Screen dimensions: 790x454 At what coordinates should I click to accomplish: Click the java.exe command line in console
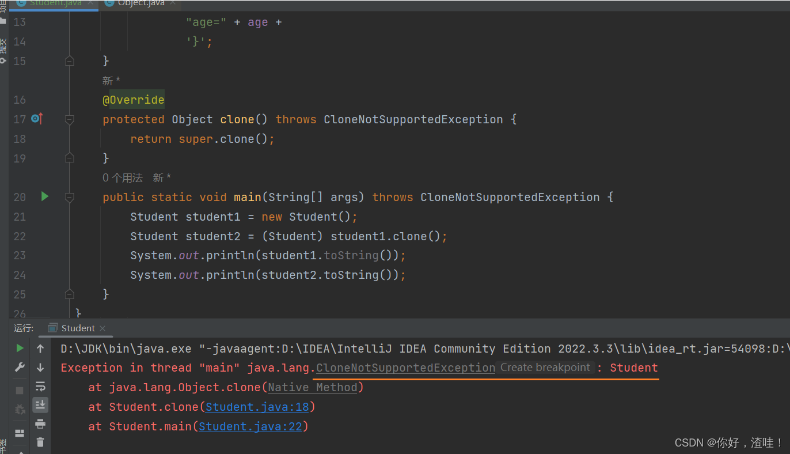pyautogui.click(x=425, y=349)
